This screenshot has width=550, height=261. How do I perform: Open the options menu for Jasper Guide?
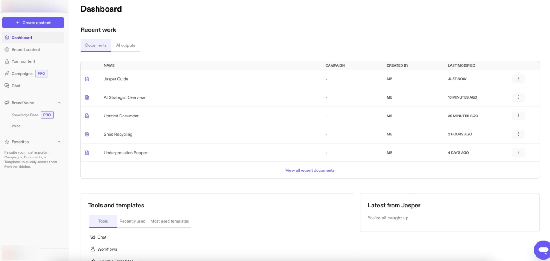tap(518, 78)
